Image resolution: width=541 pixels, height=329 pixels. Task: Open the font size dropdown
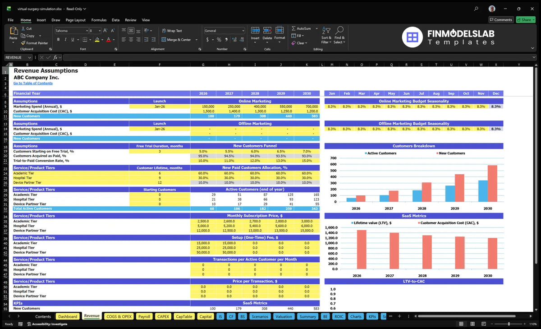point(99,31)
